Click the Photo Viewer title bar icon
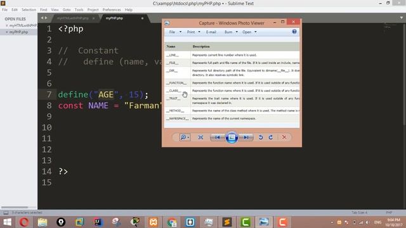406x228 pixels. click(167, 23)
